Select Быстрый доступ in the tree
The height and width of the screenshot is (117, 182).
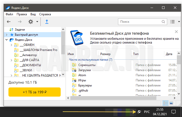tap(26, 35)
